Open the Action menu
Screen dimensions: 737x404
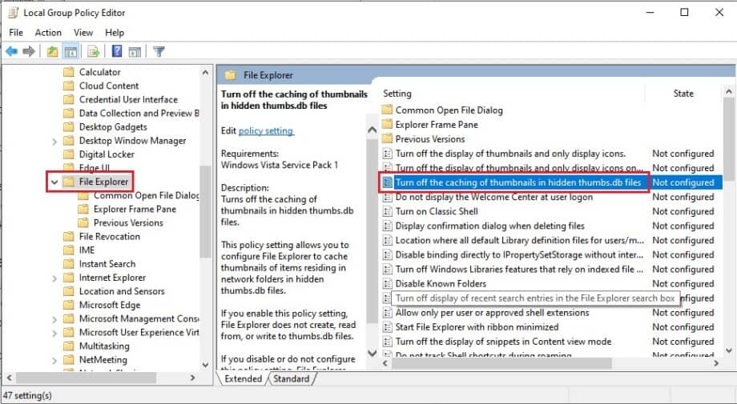48,33
